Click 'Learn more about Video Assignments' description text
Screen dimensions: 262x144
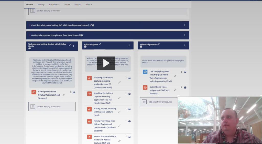coord(163,62)
